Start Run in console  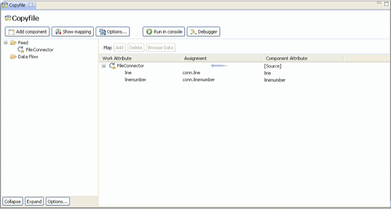(x=164, y=32)
